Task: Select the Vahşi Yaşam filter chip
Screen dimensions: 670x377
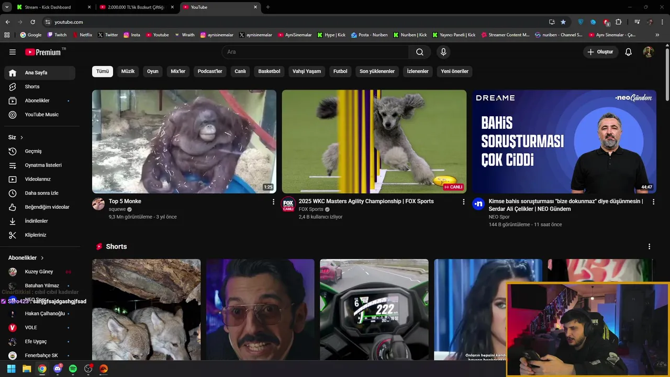Action: (x=307, y=71)
